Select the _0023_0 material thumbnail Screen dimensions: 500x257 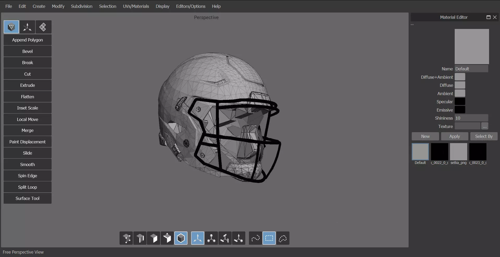pyautogui.click(x=478, y=152)
